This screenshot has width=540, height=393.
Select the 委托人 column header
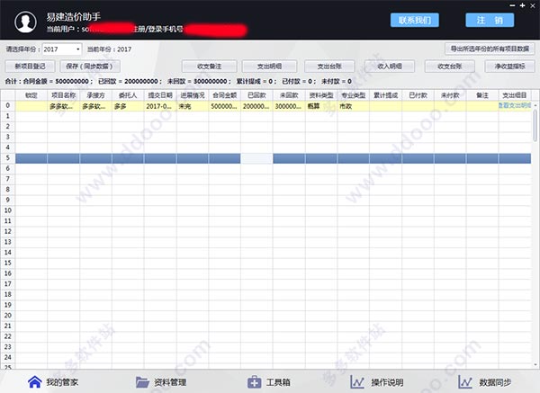pyautogui.click(x=128, y=95)
